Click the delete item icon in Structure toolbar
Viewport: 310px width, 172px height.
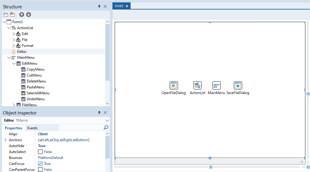(x=12, y=14)
